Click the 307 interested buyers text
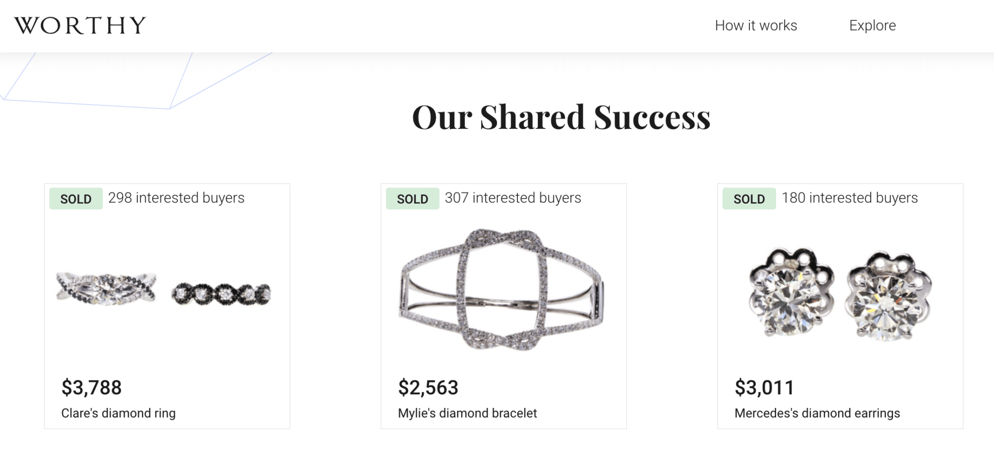 [513, 198]
